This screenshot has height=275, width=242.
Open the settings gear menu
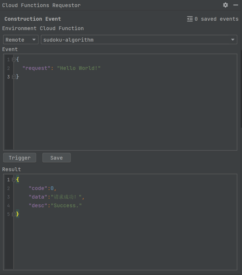pyautogui.click(x=225, y=5)
